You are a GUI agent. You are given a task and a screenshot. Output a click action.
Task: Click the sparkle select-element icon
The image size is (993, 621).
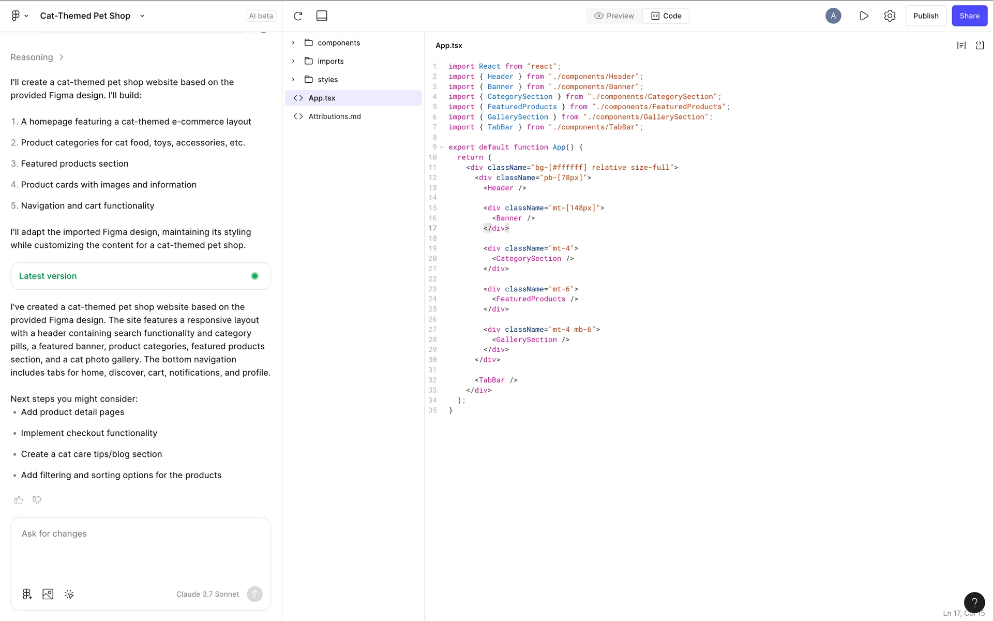(x=69, y=594)
